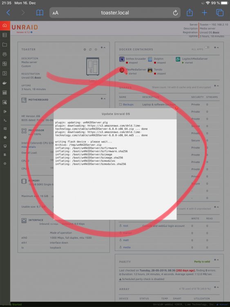Click shutdown power icon in Toaster header

point(96,50)
